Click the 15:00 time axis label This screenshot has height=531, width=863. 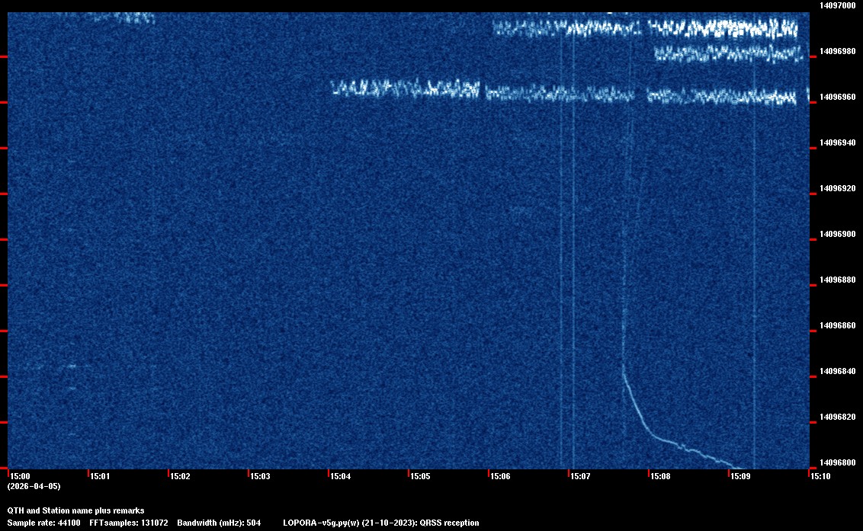pos(20,476)
